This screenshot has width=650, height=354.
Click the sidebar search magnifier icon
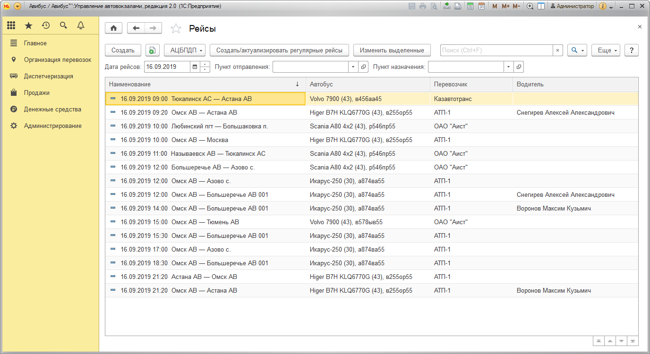[63, 25]
